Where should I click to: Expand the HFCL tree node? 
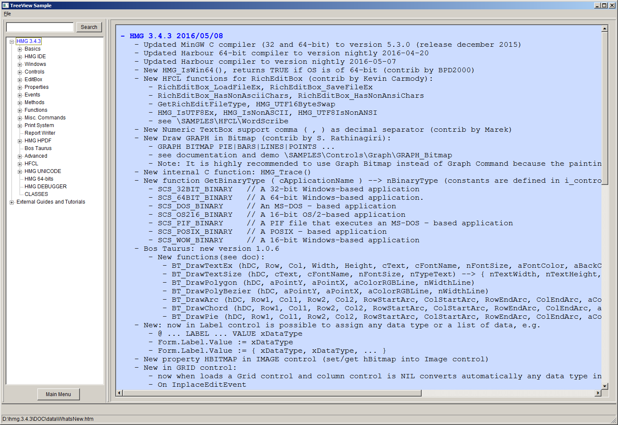(x=20, y=164)
